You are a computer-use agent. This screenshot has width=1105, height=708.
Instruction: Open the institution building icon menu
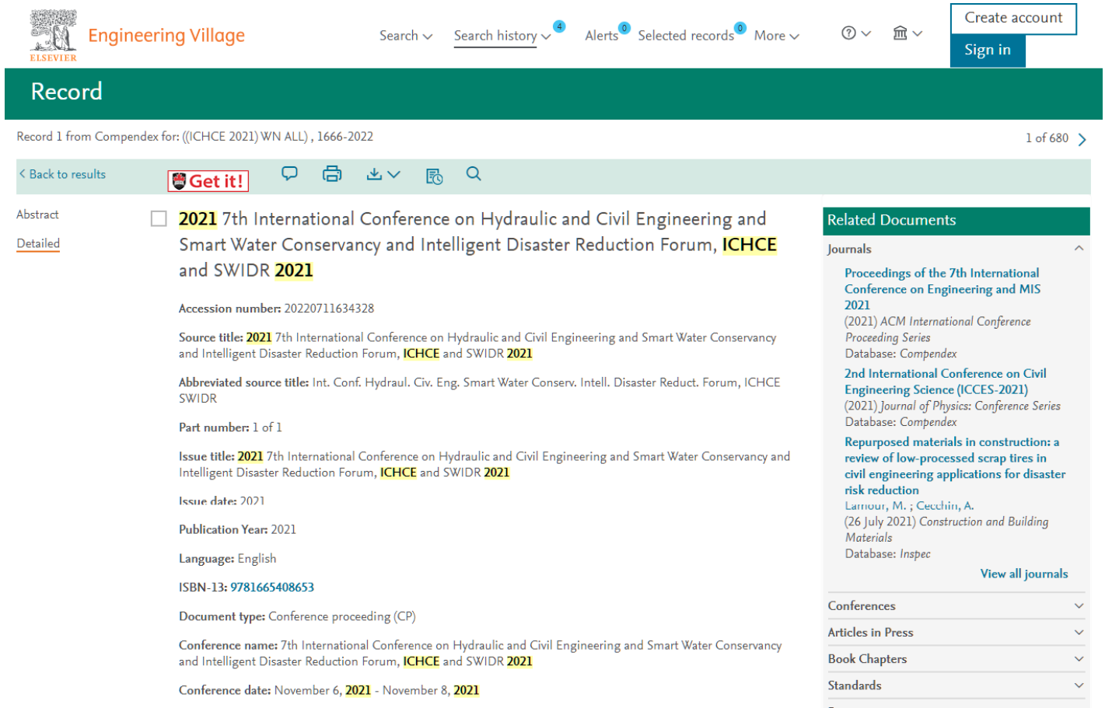pos(907,33)
